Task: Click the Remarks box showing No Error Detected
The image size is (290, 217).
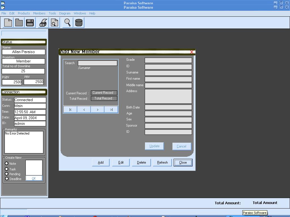Action: point(24,142)
